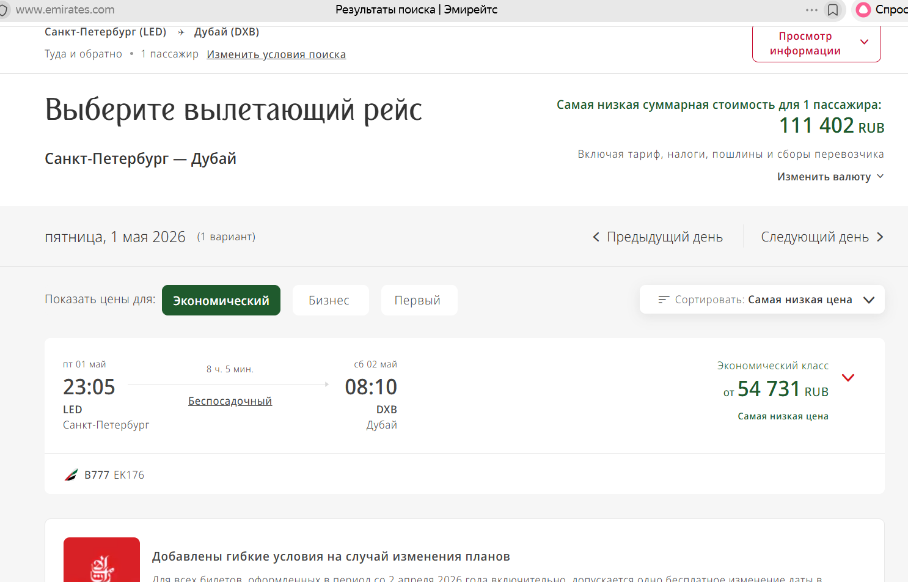Open the Сортировать sort dropdown
This screenshot has width=908, height=582.
[762, 300]
